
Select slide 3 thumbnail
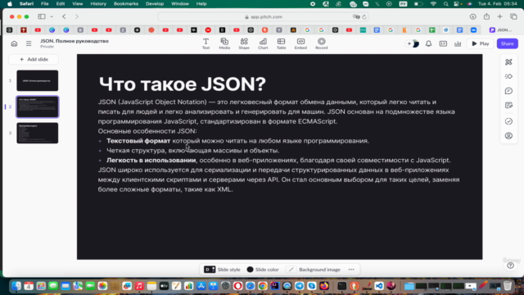(38, 133)
